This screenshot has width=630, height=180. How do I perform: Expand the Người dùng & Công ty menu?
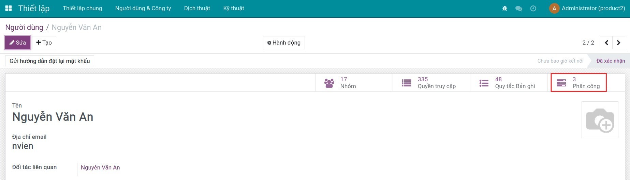click(x=143, y=9)
